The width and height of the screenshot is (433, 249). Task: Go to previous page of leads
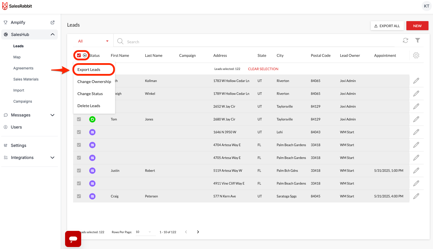(186, 232)
